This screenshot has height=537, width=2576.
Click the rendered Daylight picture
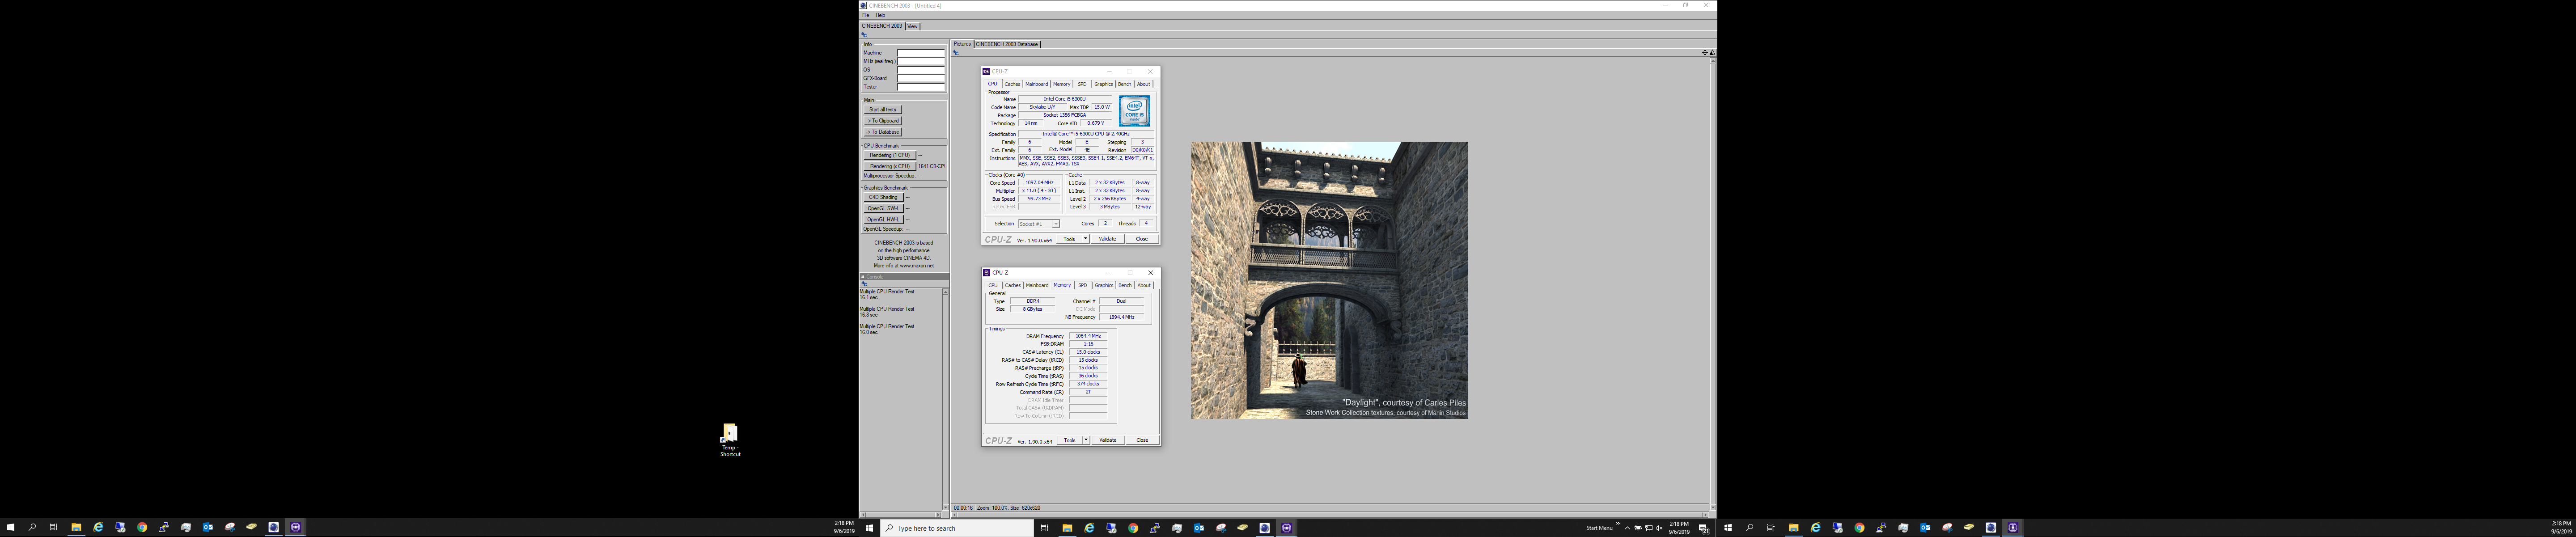point(1329,280)
